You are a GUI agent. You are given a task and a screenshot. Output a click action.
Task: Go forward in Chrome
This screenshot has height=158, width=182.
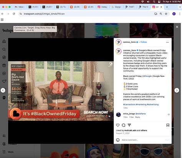pos(8,14)
